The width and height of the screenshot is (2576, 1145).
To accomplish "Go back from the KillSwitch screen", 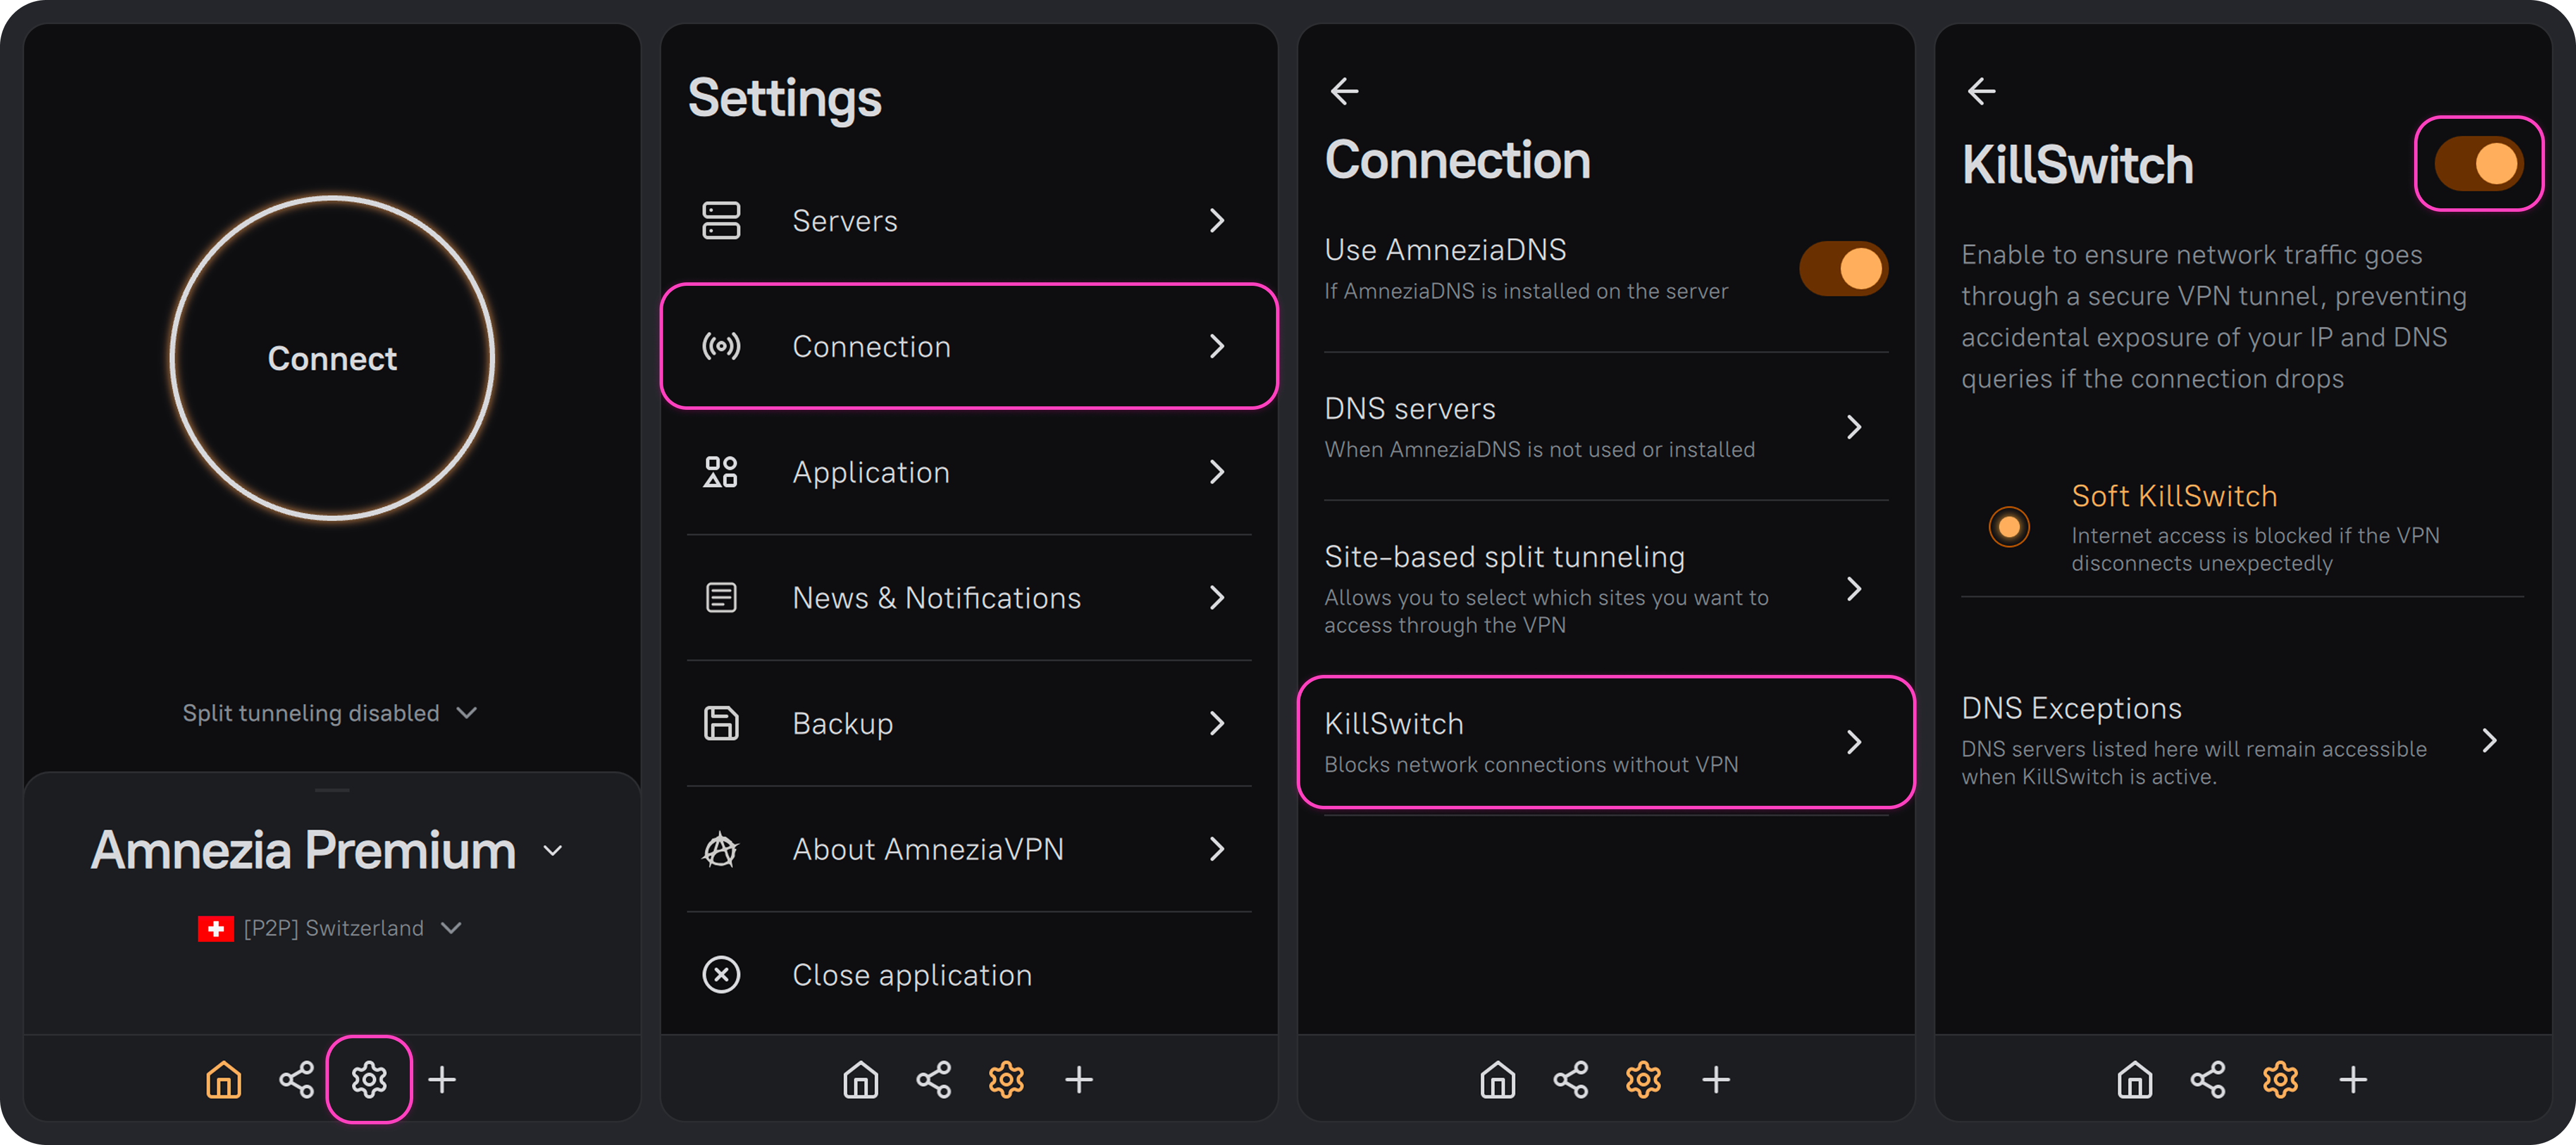I will point(1981,91).
